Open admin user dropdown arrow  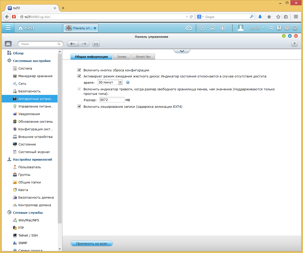click(x=264, y=28)
